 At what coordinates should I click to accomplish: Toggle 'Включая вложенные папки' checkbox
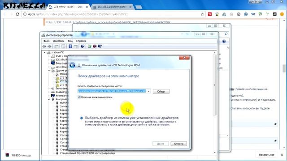point(79,97)
